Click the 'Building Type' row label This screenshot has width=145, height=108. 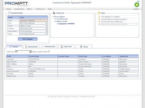pyautogui.click(x=11, y=76)
